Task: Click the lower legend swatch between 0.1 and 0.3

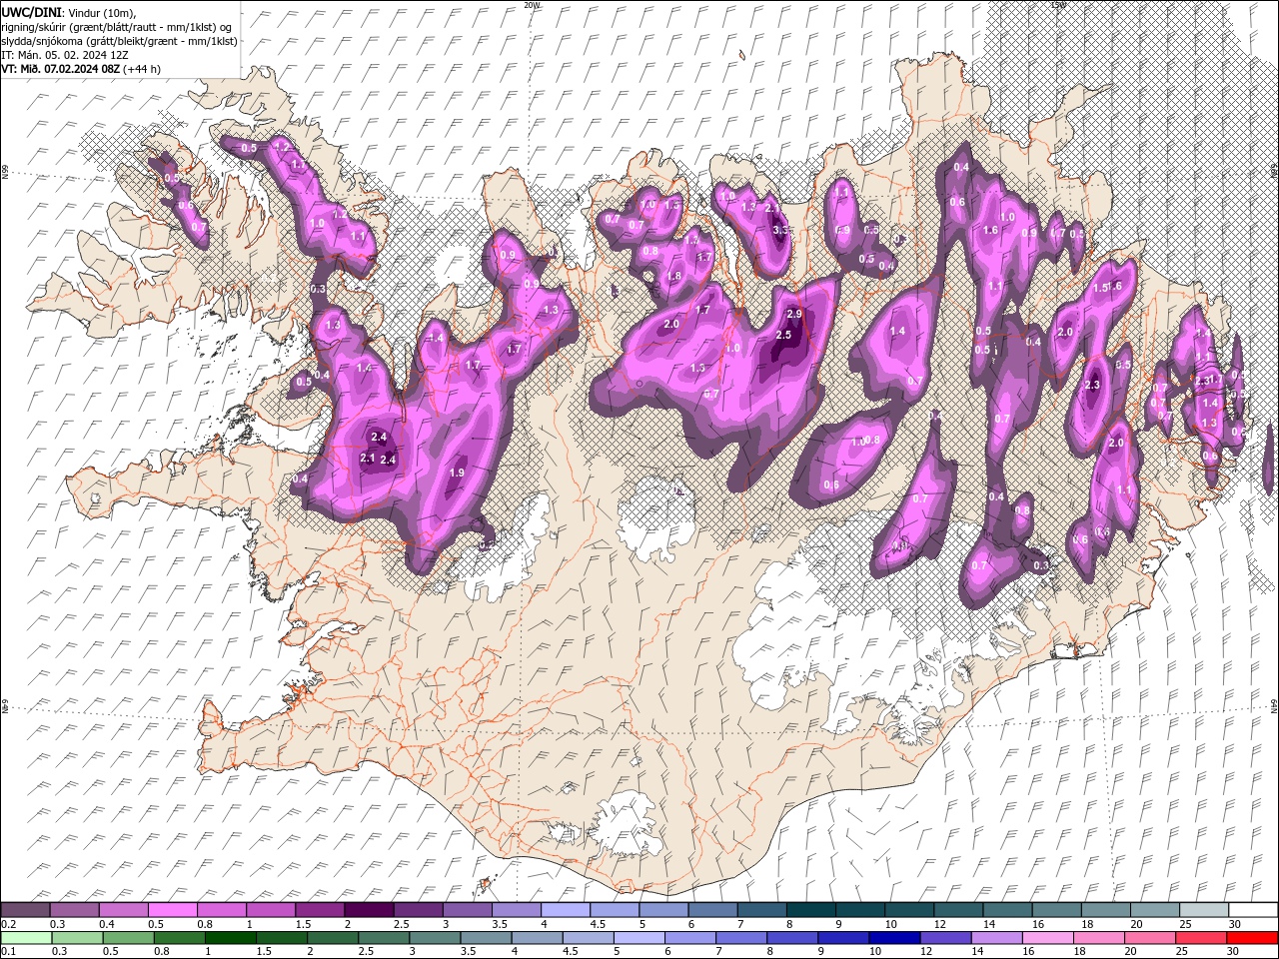Action: (x=25, y=938)
